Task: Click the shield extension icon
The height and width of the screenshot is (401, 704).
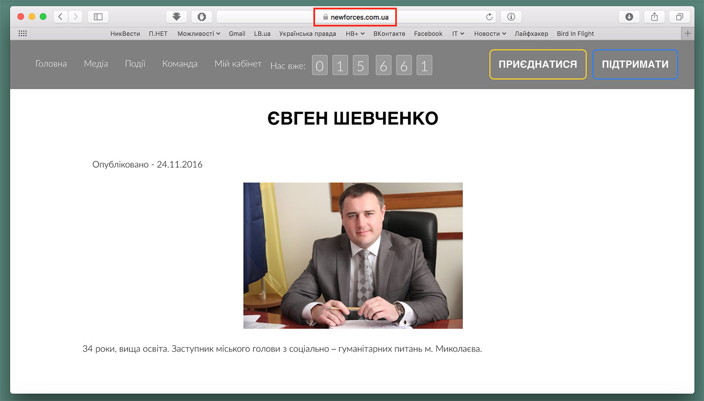Action: pos(201,17)
